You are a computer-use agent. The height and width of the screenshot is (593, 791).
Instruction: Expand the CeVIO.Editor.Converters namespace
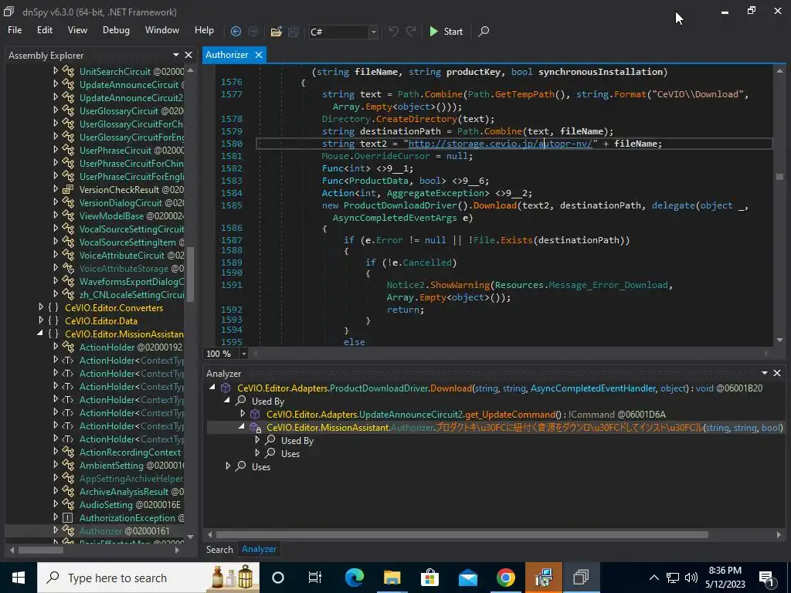tap(41, 307)
